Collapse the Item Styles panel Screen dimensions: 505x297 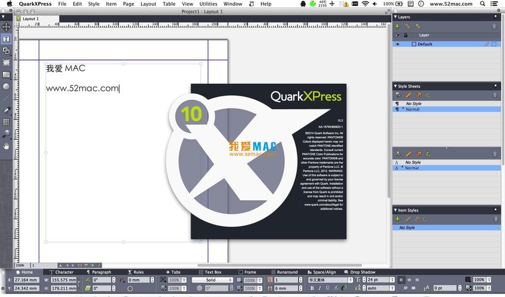click(396, 210)
